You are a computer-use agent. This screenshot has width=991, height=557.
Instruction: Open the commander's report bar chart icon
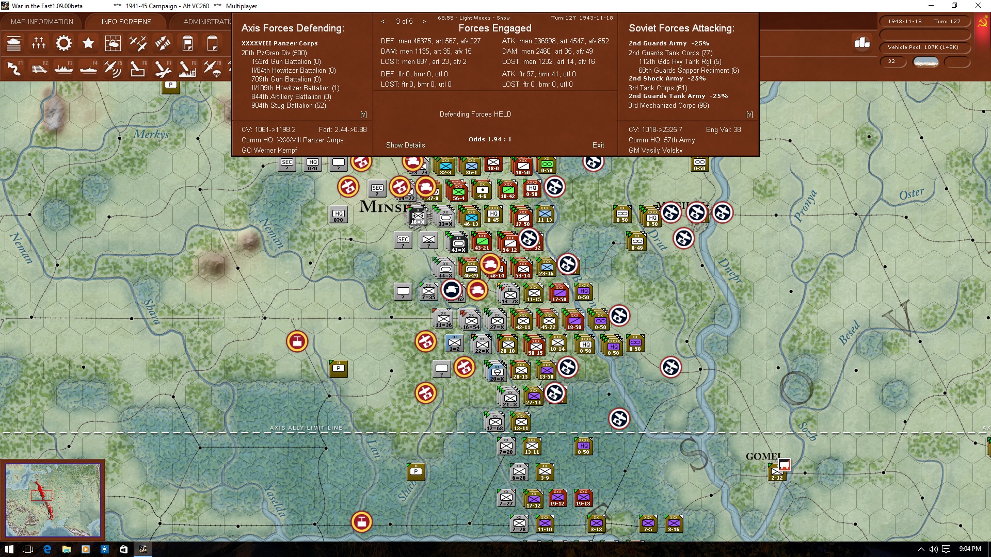(x=861, y=44)
